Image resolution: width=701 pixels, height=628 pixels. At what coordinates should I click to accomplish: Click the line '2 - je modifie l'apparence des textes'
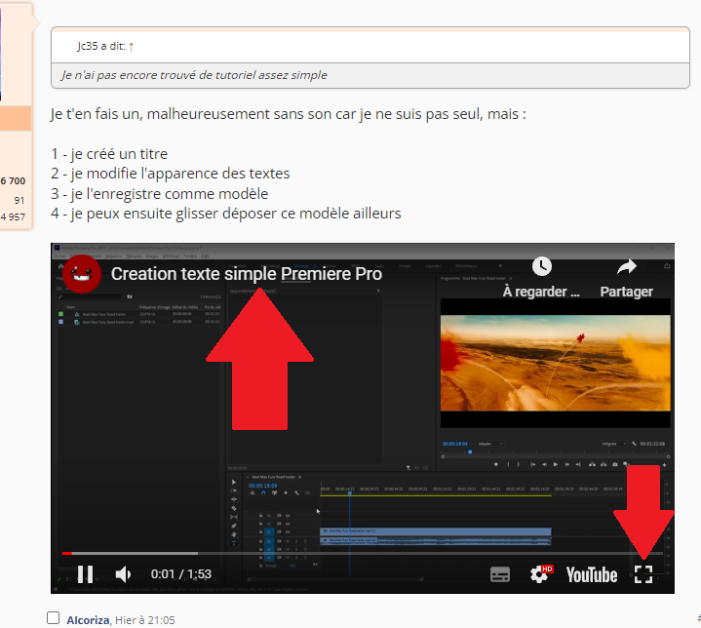point(171,174)
